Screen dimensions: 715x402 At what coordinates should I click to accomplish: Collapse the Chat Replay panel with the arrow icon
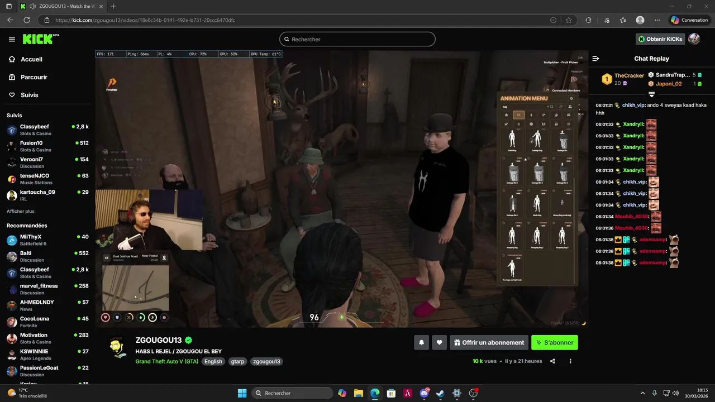(x=595, y=59)
